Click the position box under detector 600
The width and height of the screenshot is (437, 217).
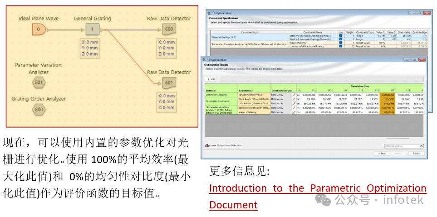167,48
